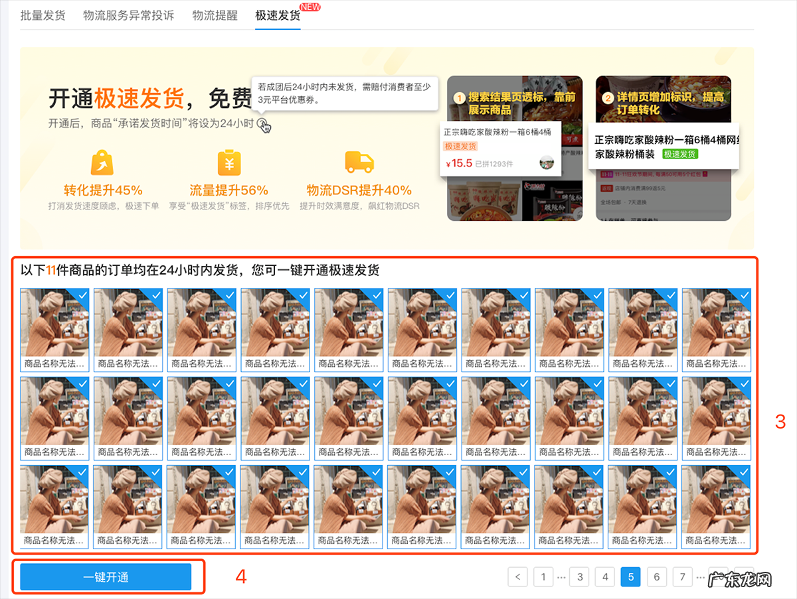797x599 pixels.
Task: Click the yen traffic boost icon
Action: [229, 162]
